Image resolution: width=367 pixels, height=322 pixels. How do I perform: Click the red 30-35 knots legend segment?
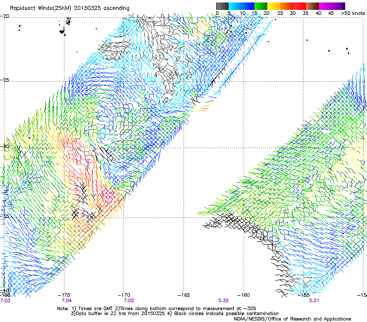point(300,6)
